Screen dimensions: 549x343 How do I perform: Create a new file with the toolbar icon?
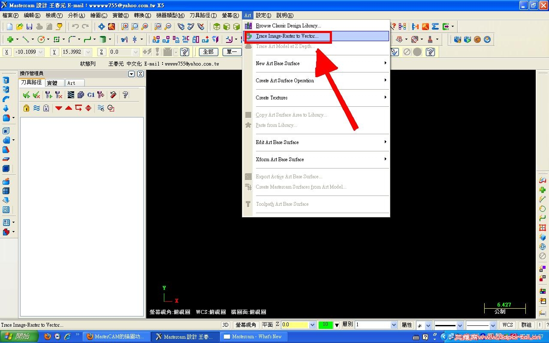point(9,27)
